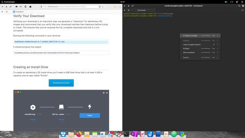Select the expected checksum output text

pos(47,53)
